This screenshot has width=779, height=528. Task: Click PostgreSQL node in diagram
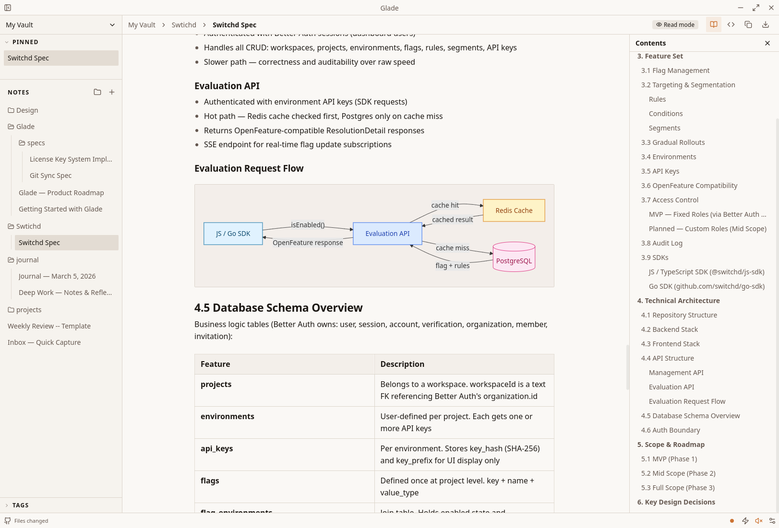tap(514, 257)
